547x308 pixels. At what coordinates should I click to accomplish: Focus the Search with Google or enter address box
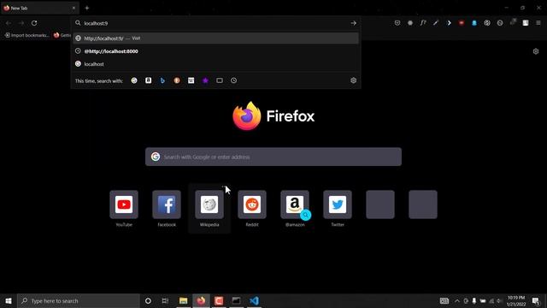point(273,157)
